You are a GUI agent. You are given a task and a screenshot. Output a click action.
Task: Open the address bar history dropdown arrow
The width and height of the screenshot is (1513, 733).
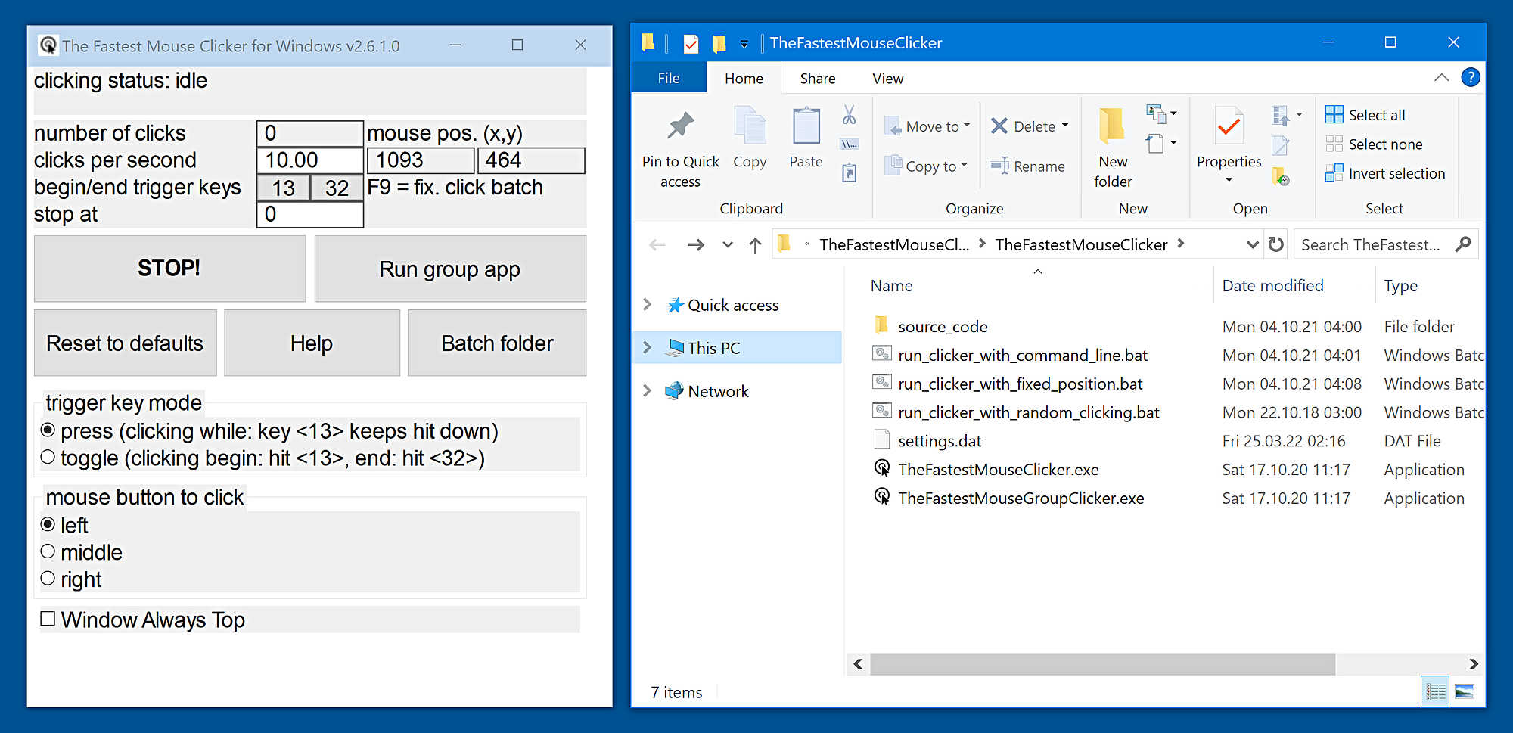tap(1251, 244)
